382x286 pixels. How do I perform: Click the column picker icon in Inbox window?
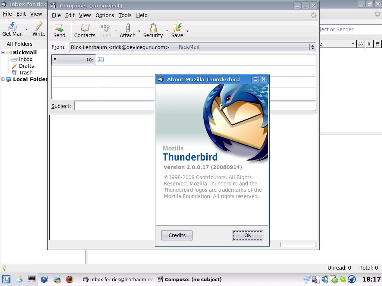tap(378, 44)
